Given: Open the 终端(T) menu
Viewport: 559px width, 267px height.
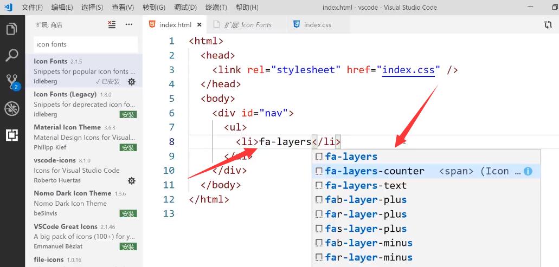Looking at the screenshot, I should click(x=216, y=7).
